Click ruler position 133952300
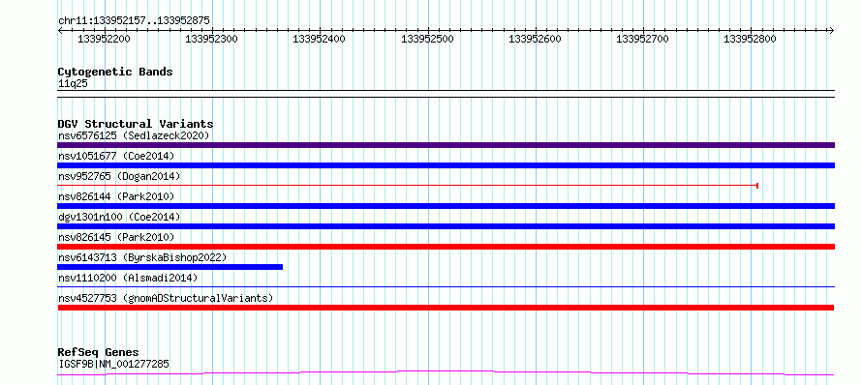Image resolution: width=862 pixels, height=385 pixels. [x=212, y=39]
